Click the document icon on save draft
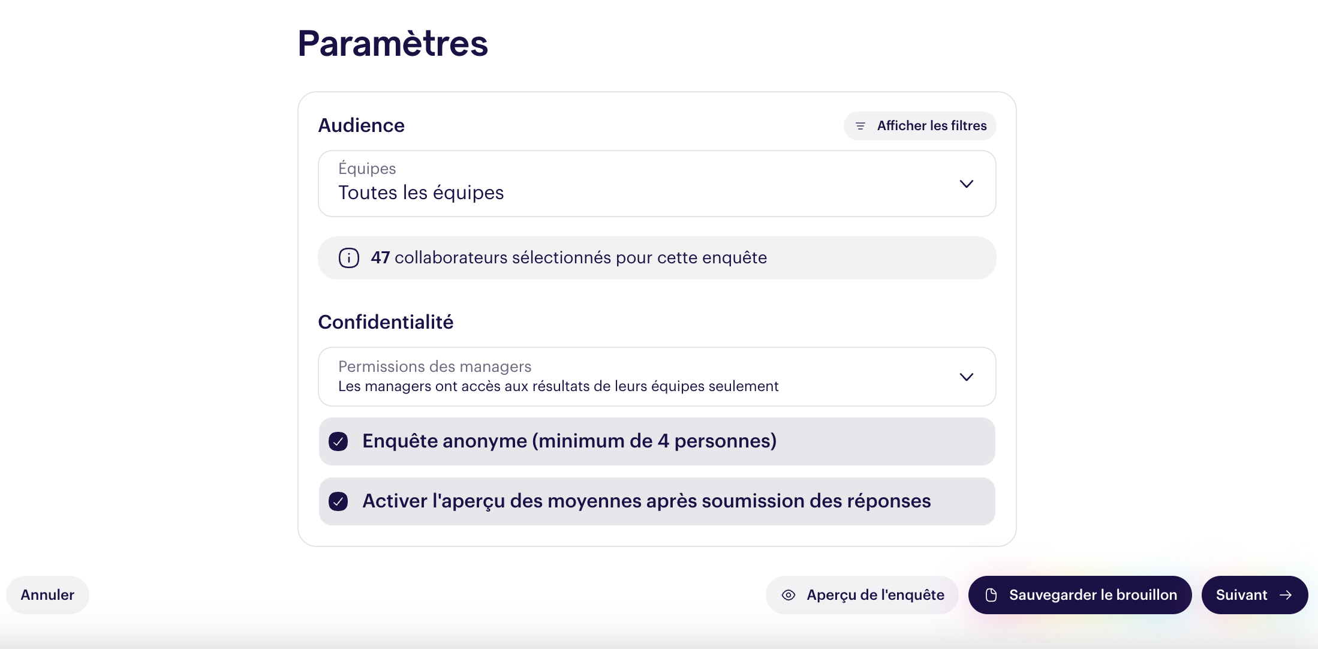 991,595
